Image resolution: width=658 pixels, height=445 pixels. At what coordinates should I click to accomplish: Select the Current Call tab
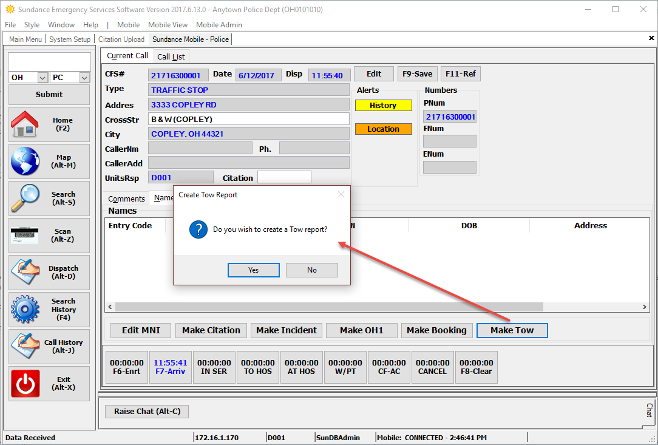pyautogui.click(x=127, y=56)
